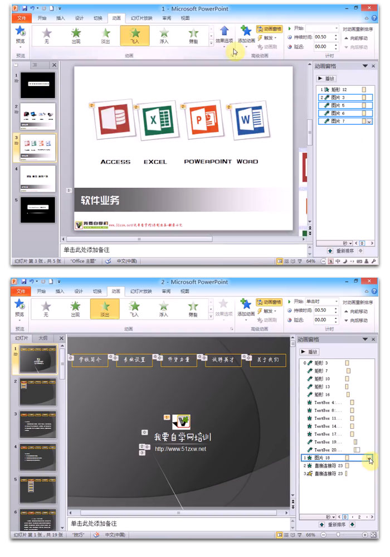Image resolution: width=390 pixels, height=557 pixels.
Task: Open 秒 units dropdown in bottom animation pane
Action: pos(330,517)
